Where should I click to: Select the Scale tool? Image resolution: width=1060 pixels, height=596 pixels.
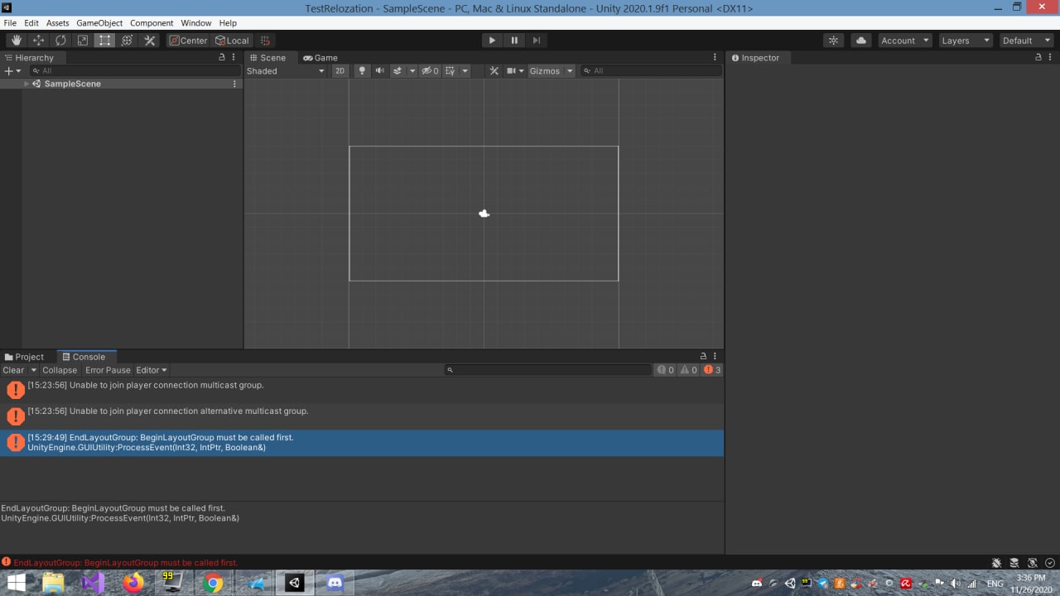(83, 41)
